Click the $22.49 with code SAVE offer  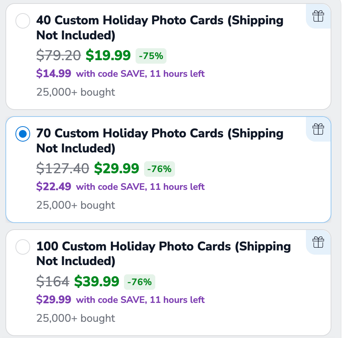(120, 187)
